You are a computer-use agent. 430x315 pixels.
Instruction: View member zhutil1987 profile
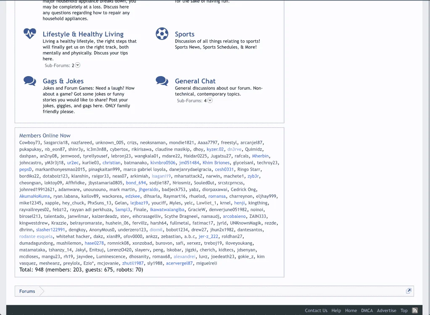click(x=133, y=263)
